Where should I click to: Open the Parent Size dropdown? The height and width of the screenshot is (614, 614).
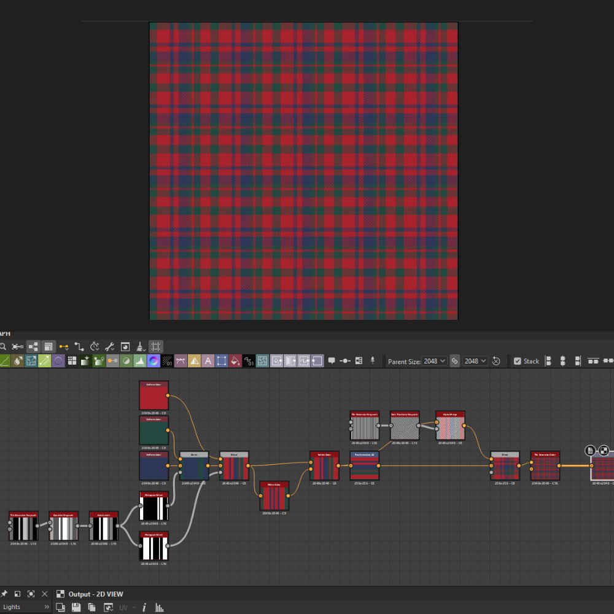pyautogui.click(x=433, y=361)
